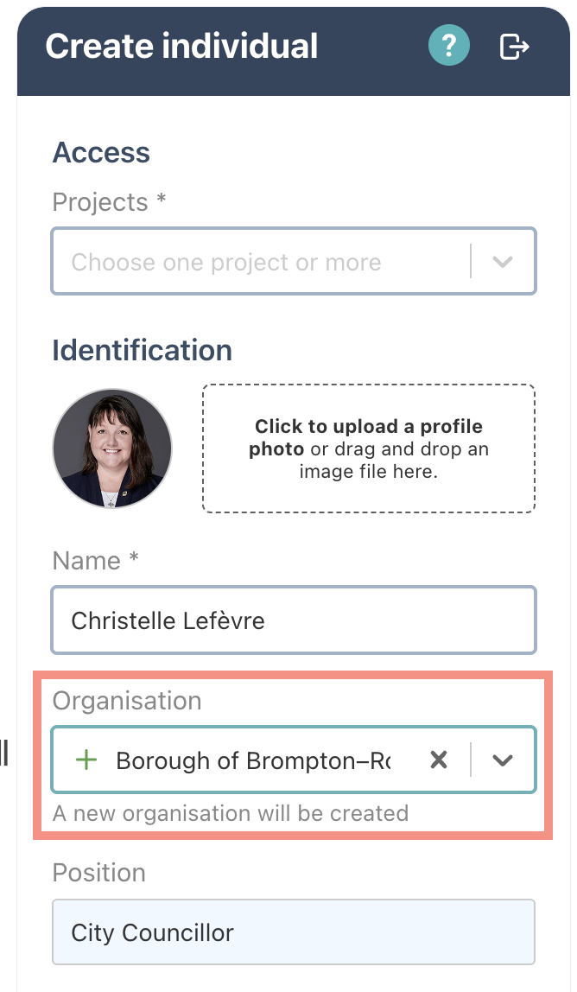Click the Organisation field label
The height and width of the screenshot is (992, 577).
[x=127, y=701]
